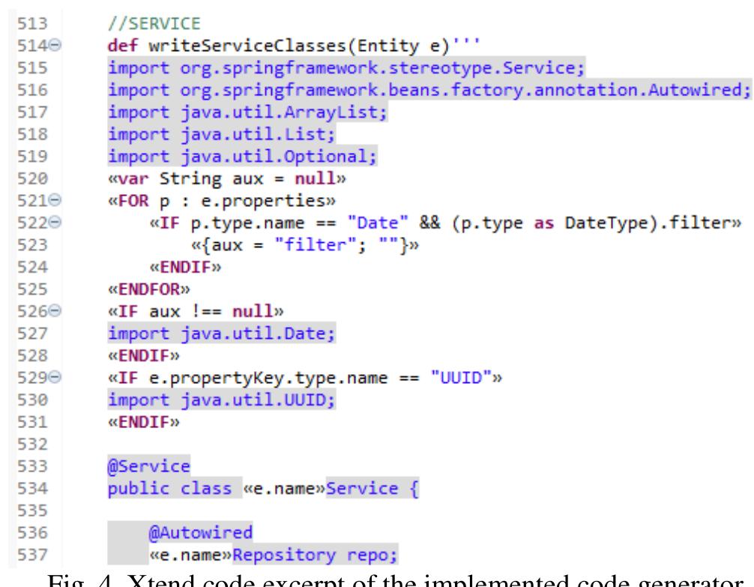The height and width of the screenshot is (587, 754).
Task: Click the import java.util.Date line
Action: (221, 334)
